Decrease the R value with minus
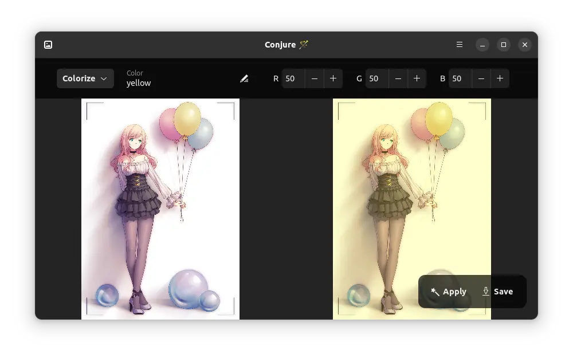The width and height of the screenshot is (573, 358). point(315,78)
